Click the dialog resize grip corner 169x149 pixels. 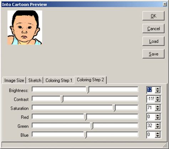click(165, 145)
